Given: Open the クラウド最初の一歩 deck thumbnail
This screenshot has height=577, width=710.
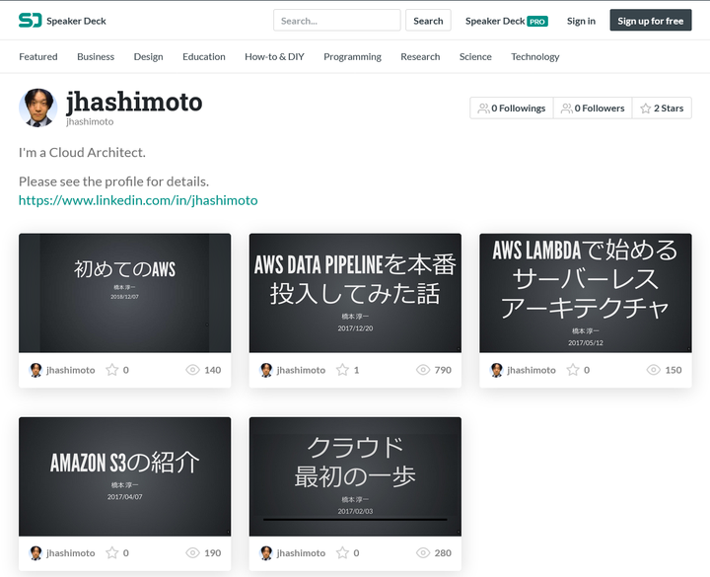Looking at the screenshot, I should (x=355, y=477).
